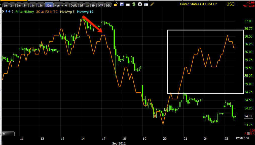Switch to the 5m timeframe tab
The width and height of the screenshot is (255, 145).
click(x=25, y=5)
